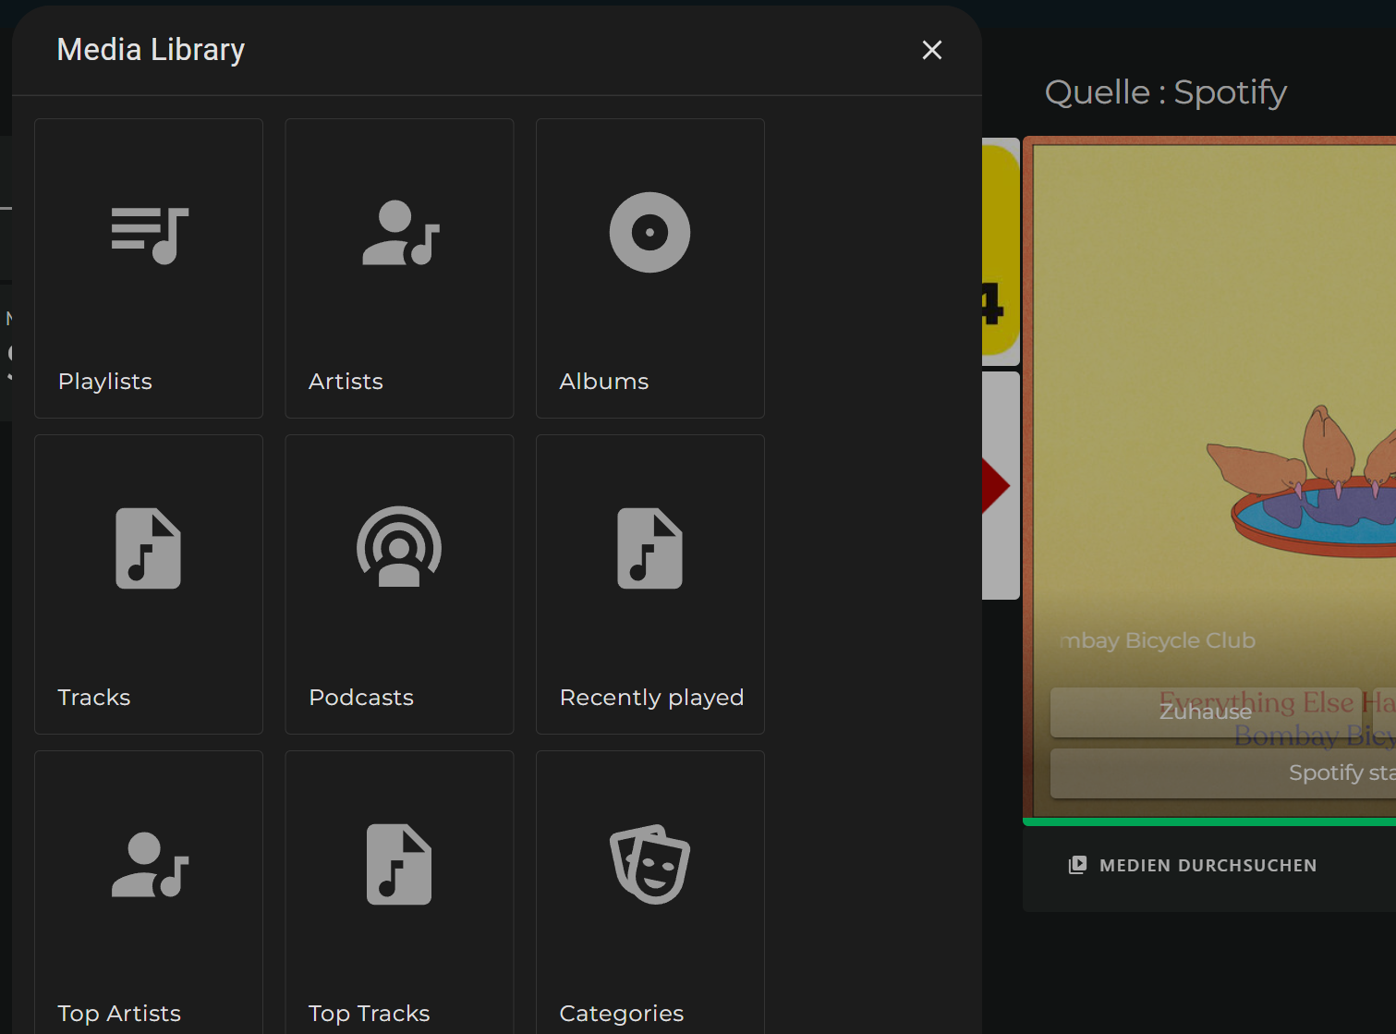Click the podcast antenna icon
This screenshot has height=1034, width=1396.
click(x=398, y=548)
